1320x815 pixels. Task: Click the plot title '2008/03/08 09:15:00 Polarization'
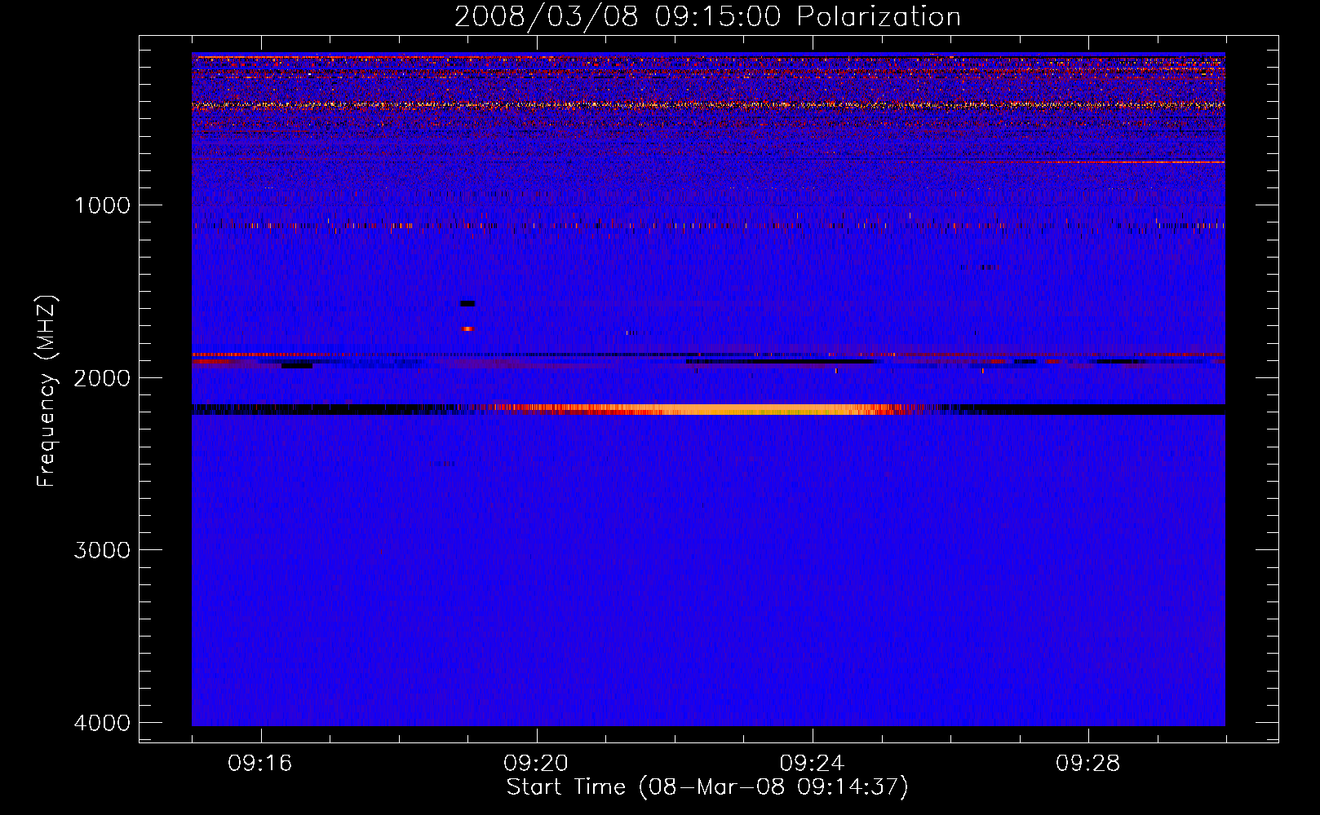(x=707, y=16)
